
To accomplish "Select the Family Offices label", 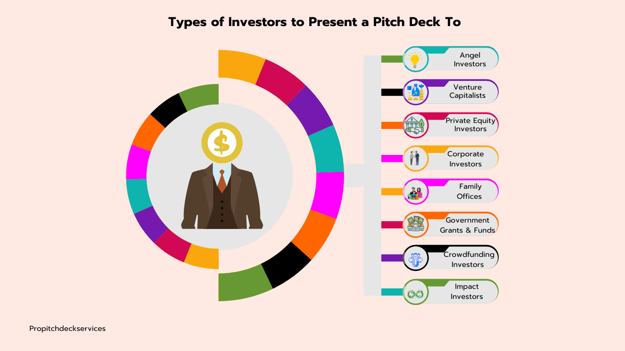I will (x=469, y=191).
